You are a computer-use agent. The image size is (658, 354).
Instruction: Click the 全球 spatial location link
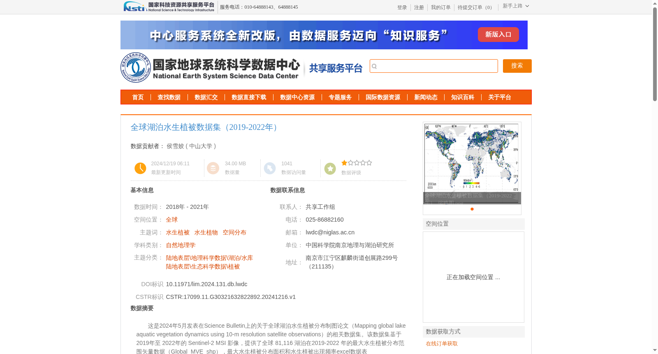point(172,220)
